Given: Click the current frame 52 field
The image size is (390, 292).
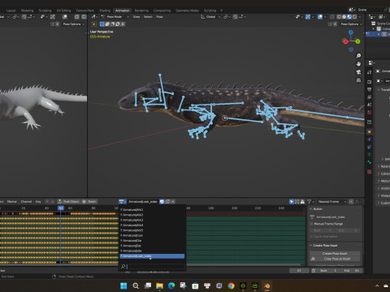Looking at the screenshot, I should (299, 271).
